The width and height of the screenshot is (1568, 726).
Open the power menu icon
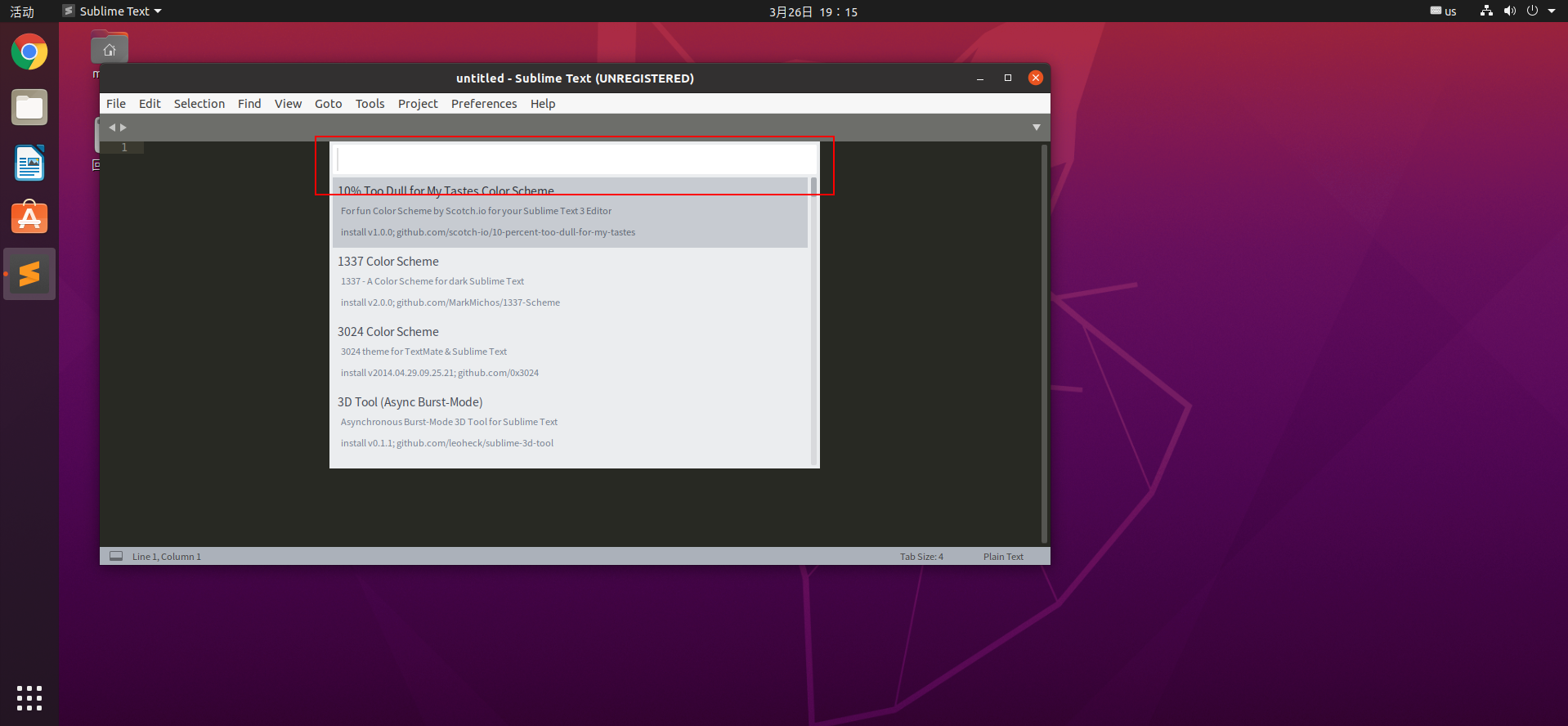[x=1532, y=11]
